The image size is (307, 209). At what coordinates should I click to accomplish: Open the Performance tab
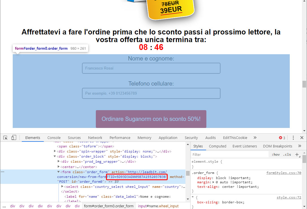(120, 138)
